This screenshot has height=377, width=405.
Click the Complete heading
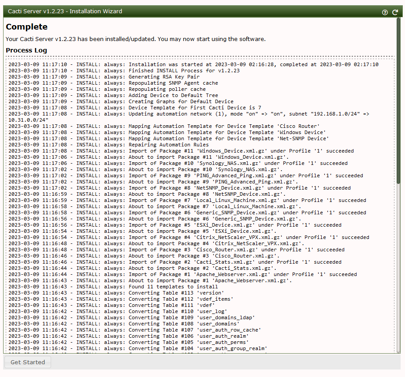click(26, 27)
